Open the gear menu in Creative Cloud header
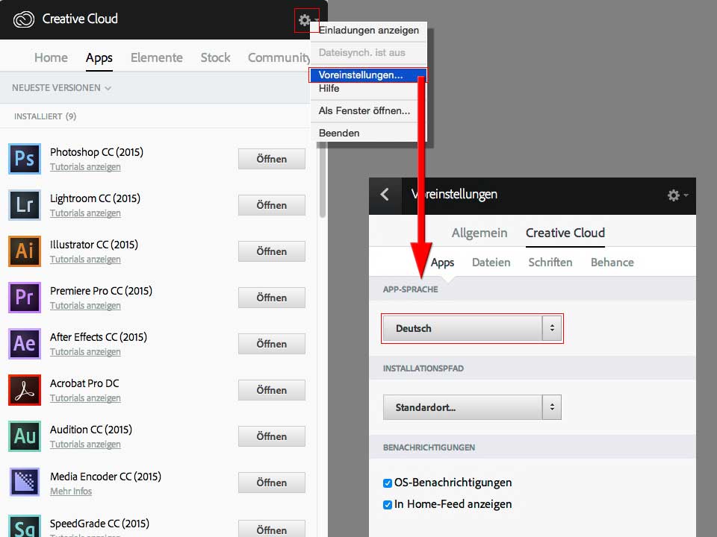This screenshot has height=537, width=717. pyautogui.click(x=306, y=20)
